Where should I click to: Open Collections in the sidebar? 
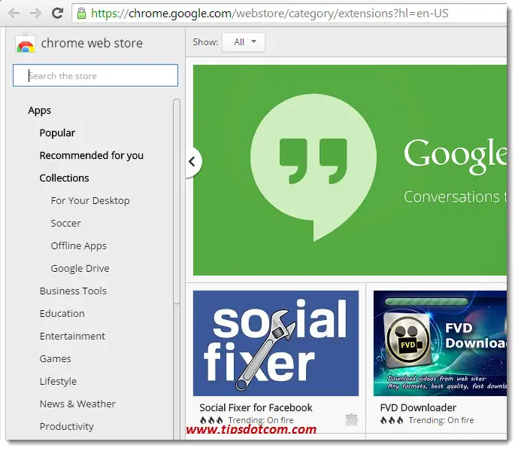click(64, 178)
